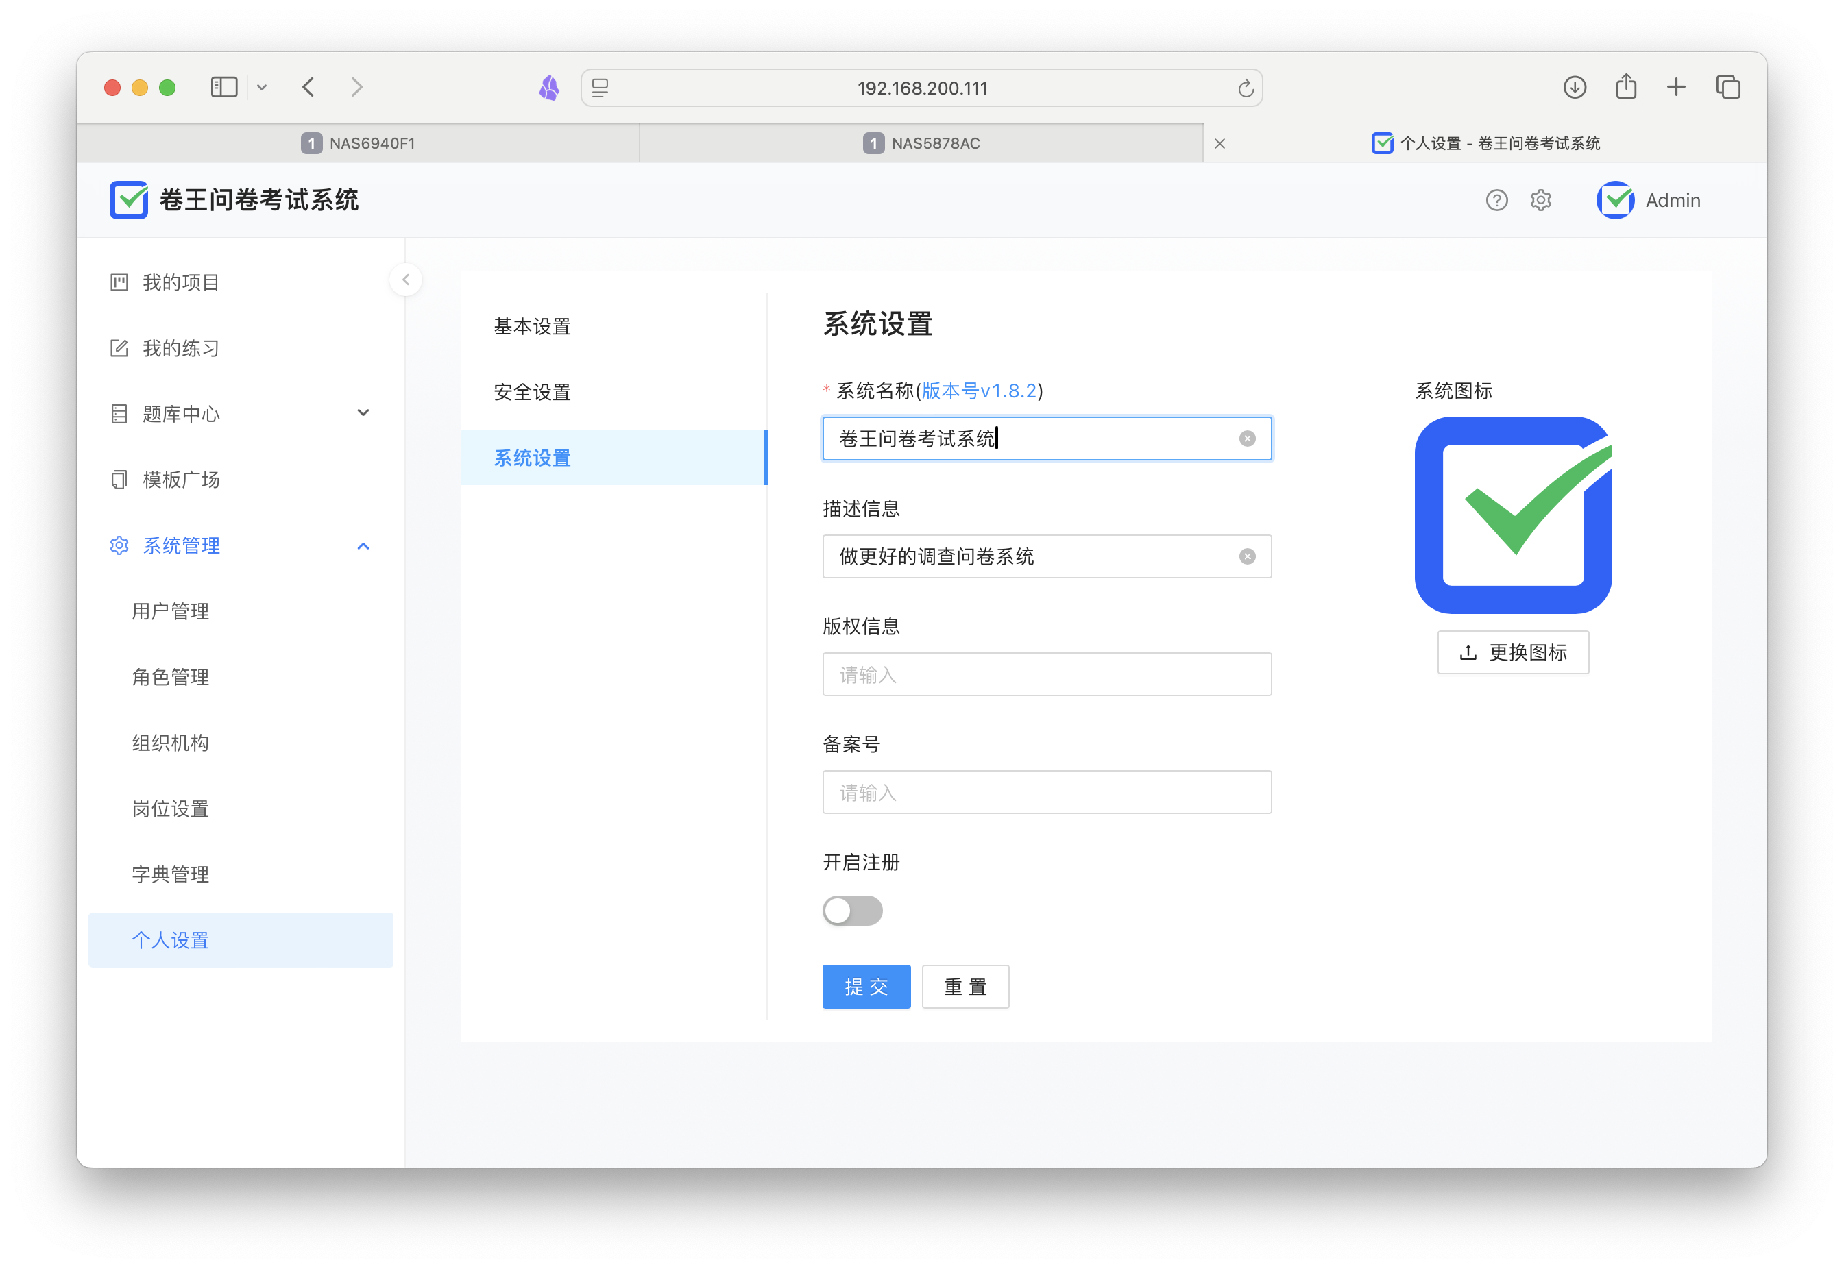The width and height of the screenshot is (1844, 1269).
Task: Close the 个人设置 browser tab
Action: tap(1220, 144)
